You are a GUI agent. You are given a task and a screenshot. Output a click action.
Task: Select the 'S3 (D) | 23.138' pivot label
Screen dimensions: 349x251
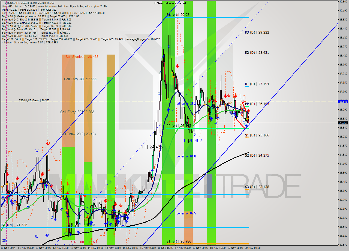coord(257,187)
